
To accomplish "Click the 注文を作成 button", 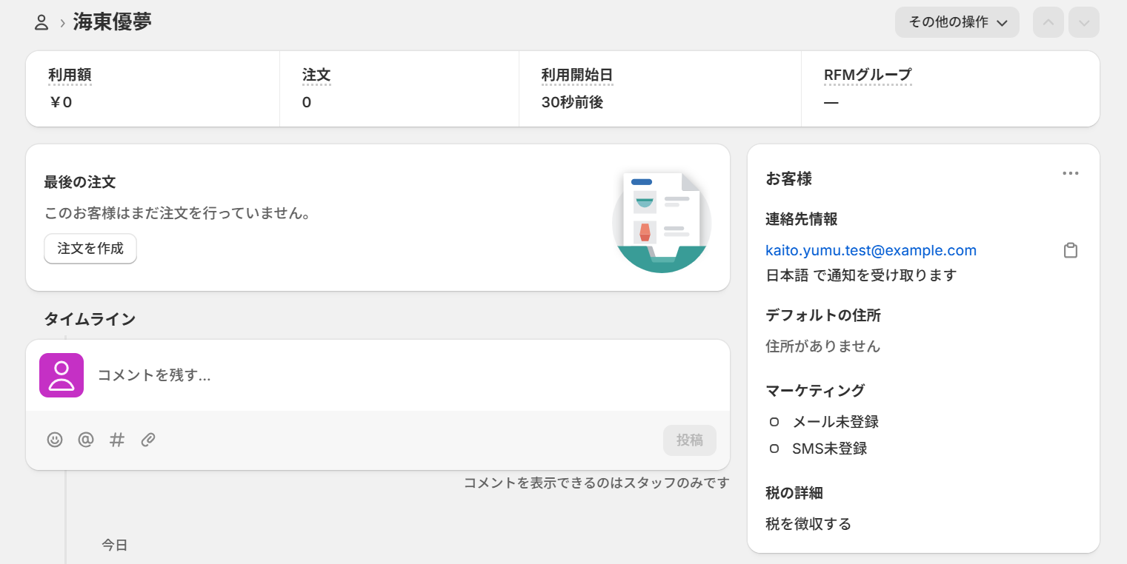I will [90, 249].
